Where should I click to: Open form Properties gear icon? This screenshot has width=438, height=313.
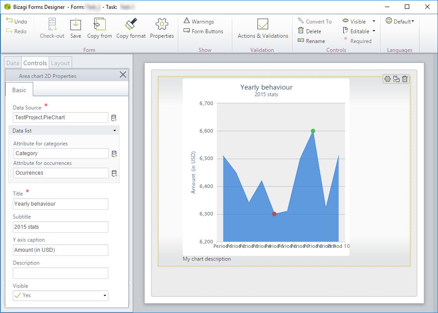(162, 24)
